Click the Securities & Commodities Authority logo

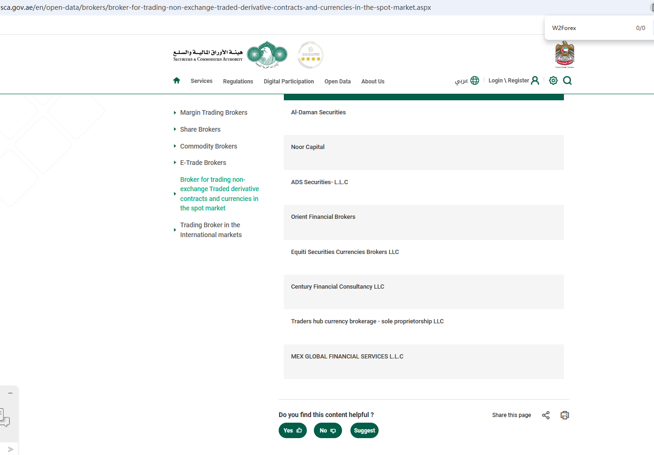tap(230, 55)
